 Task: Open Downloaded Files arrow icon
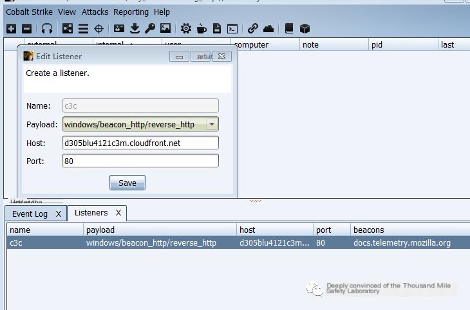pyautogui.click(x=135, y=29)
